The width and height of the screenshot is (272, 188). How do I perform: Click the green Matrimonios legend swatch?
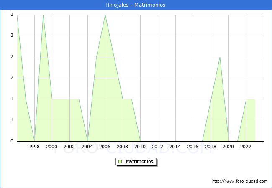click(120, 162)
